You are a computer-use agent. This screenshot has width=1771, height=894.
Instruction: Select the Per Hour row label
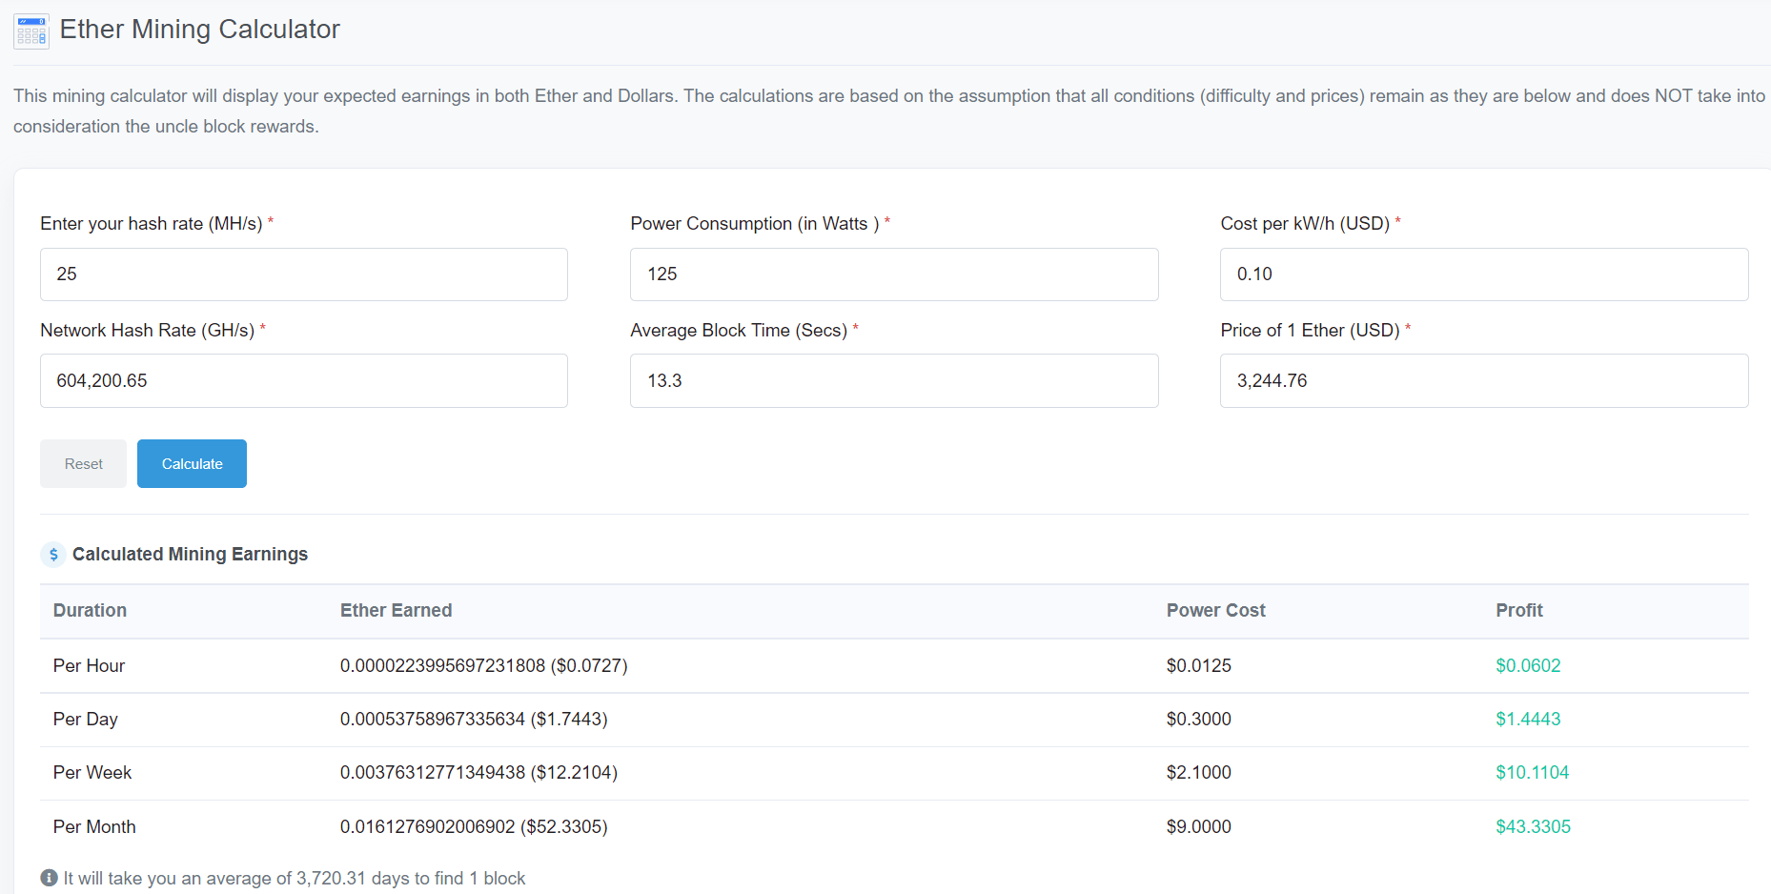click(x=89, y=666)
